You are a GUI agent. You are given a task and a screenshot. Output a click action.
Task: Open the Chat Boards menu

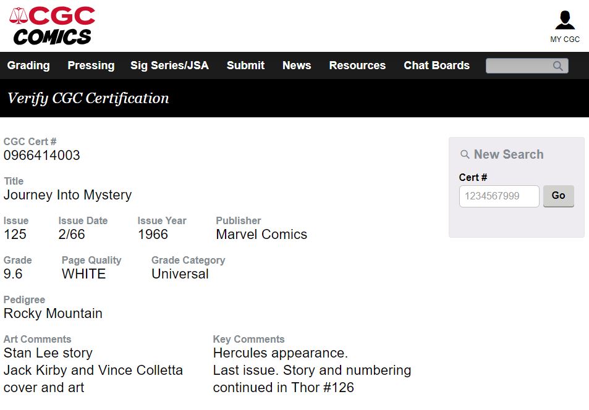pyautogui.click(x=436, y=65)
